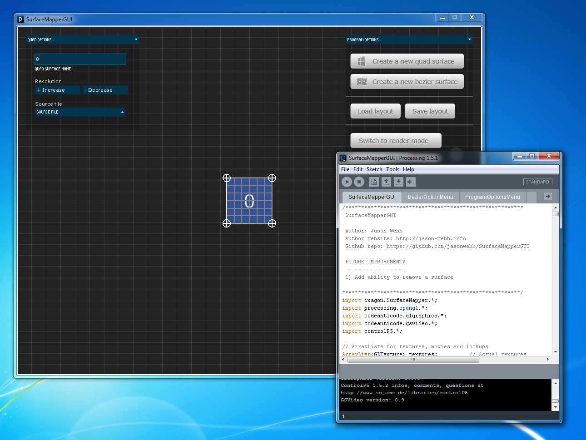Open a sketch with the up-arrow icon
The image size is (586, 440).
(x=386, y=182)
